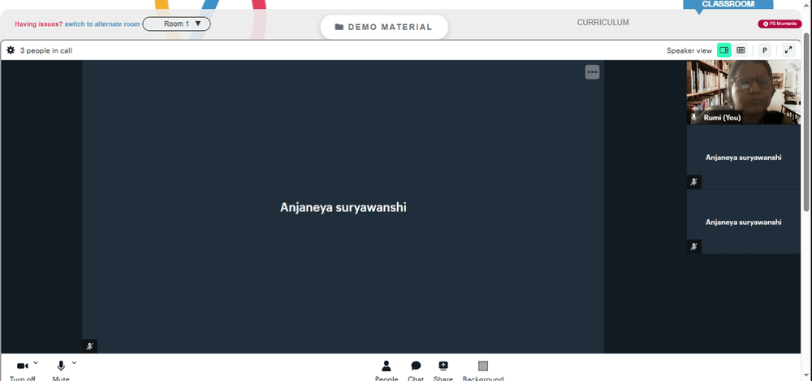Switch to CURRICULUM tab
Screen dimensions: 812x381
[603, 22]
